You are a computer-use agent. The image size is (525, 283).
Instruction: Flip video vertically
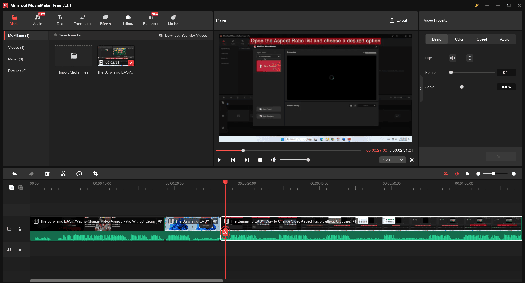[469, 58]
